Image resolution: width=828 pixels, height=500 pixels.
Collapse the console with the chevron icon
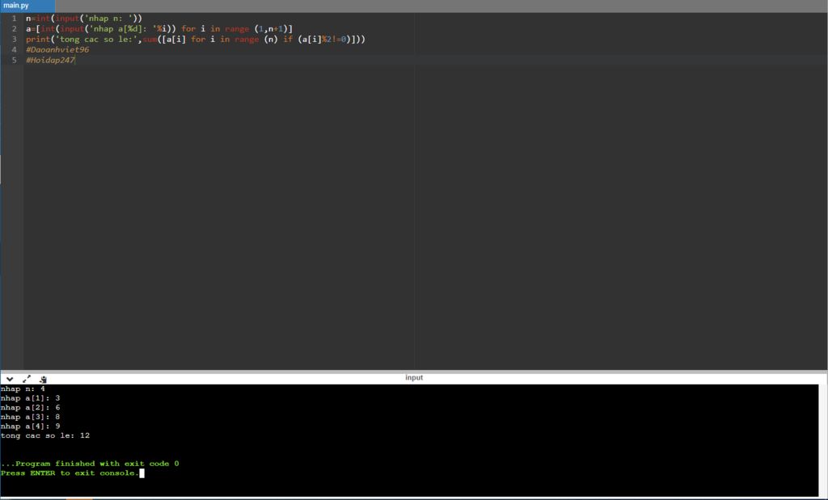pyautogui.click(x=10, y=379)
